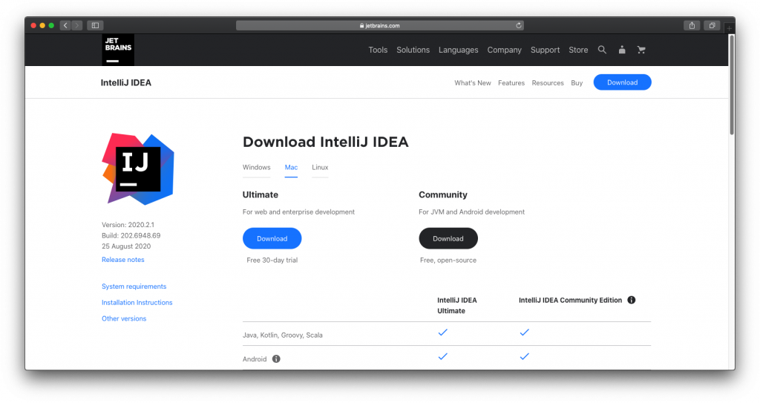
Task: Download the Community edition
Action: click(448, 238)
